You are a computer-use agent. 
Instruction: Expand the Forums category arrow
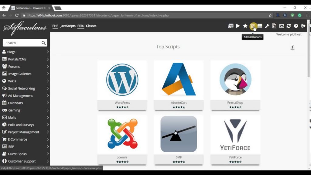(48, 67)
